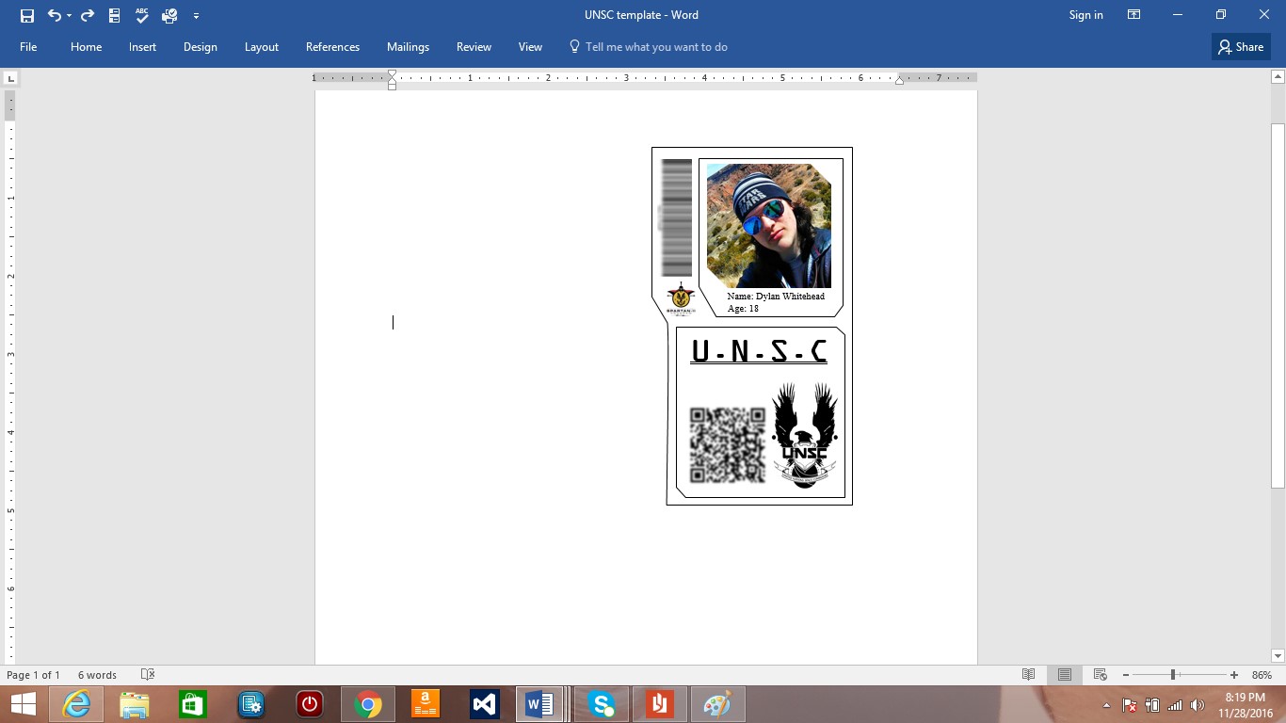Viewport: 1286px width, 723px height.
Task: Click the file cabinet Quick Access icon
Action: coord(115,15)
